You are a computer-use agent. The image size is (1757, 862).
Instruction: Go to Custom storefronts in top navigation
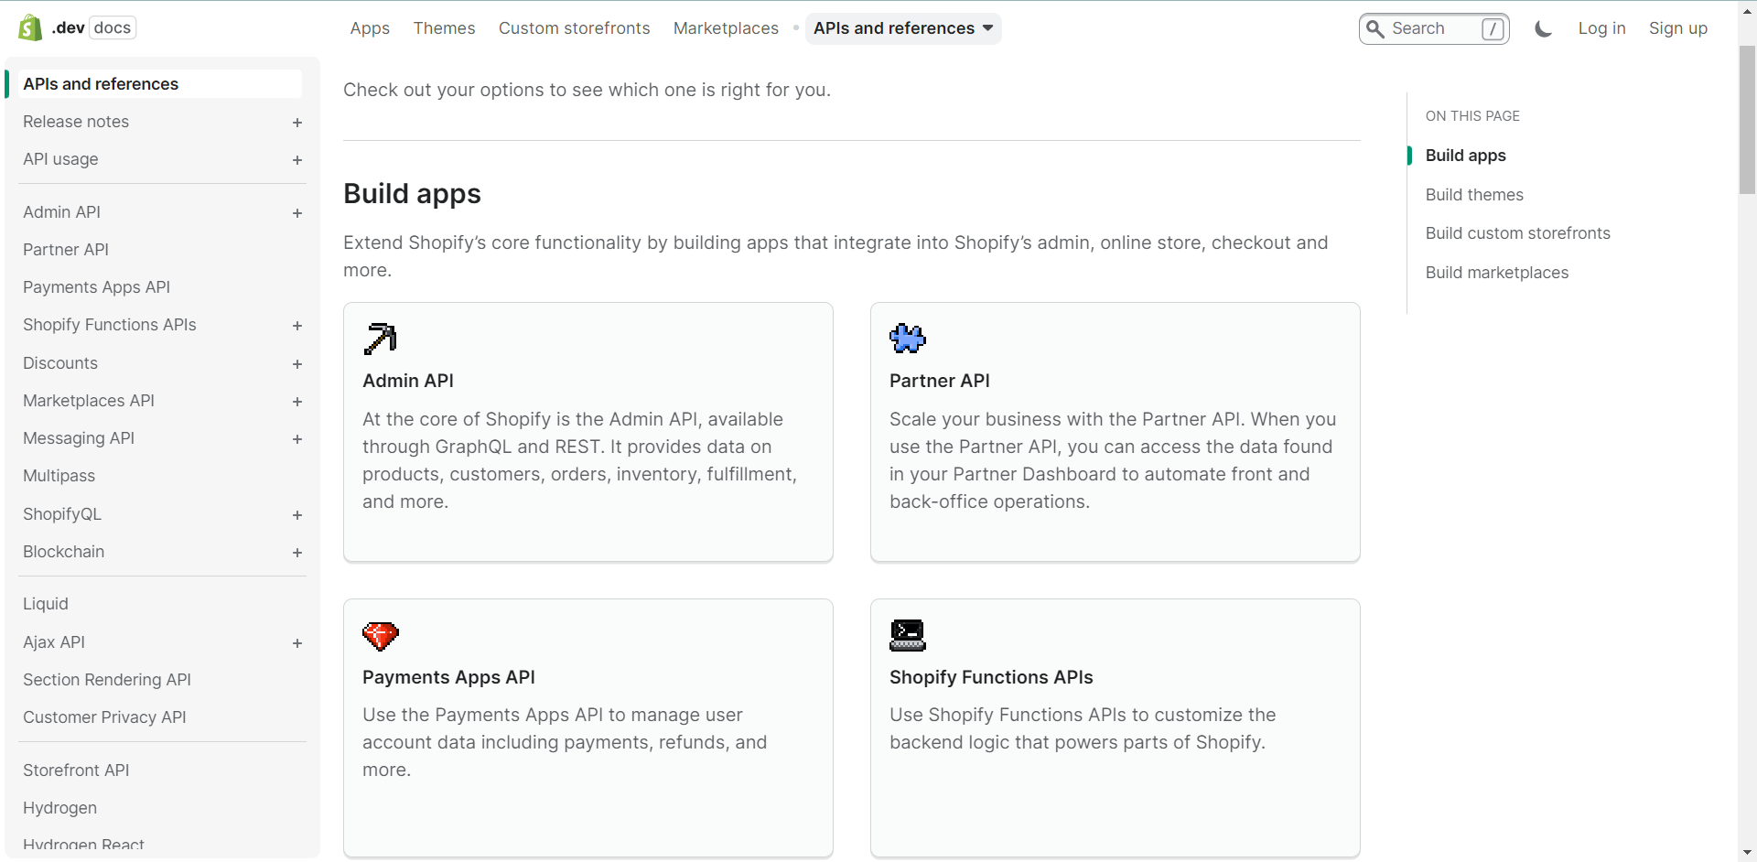(574, 28)
